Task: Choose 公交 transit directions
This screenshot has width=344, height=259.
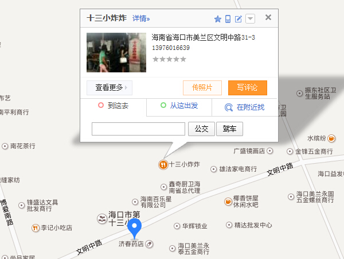Action: (201, 129)
